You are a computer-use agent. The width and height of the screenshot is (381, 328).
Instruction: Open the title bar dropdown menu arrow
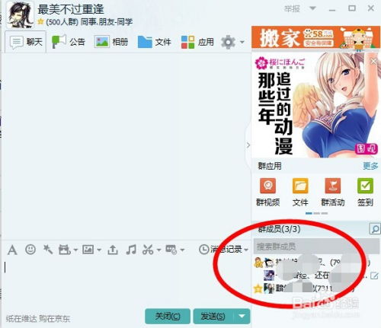(312, 8)
